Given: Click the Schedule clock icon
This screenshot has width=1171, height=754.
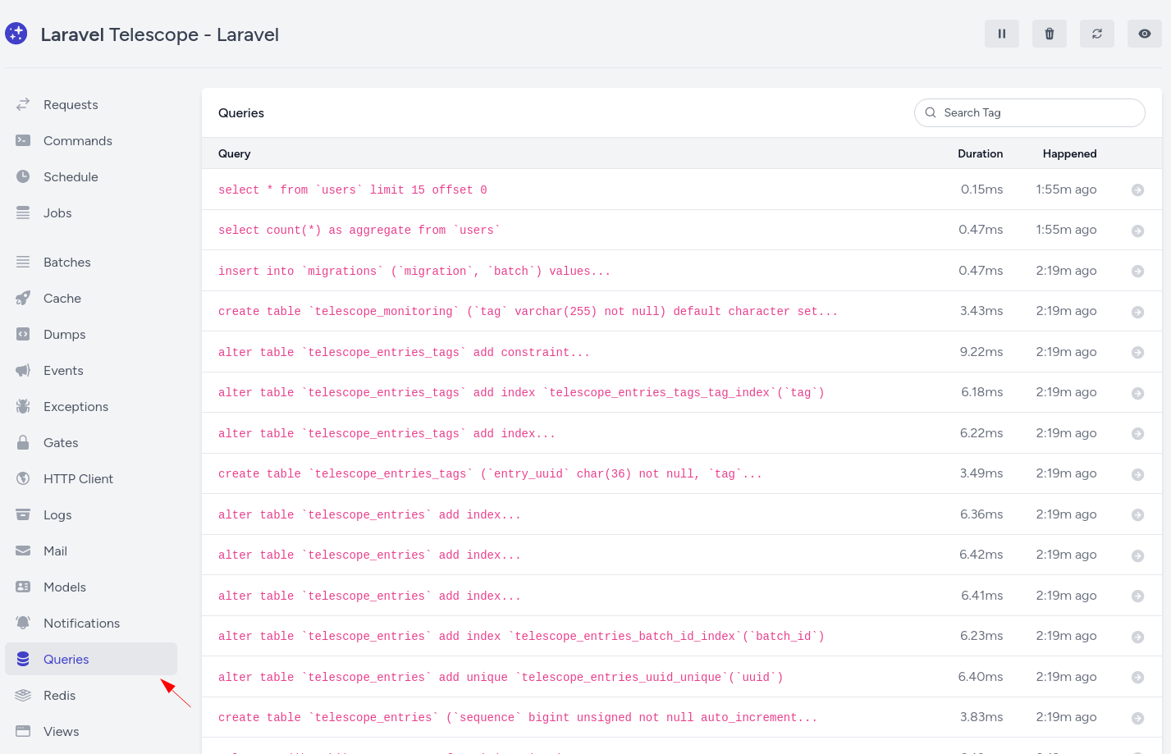Looking at the screenshot, I should [23, 176].
